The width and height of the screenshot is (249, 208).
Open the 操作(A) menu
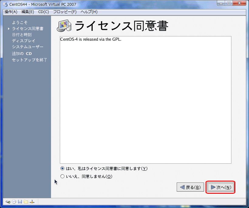pyautogui.click(x=11, y=12)
